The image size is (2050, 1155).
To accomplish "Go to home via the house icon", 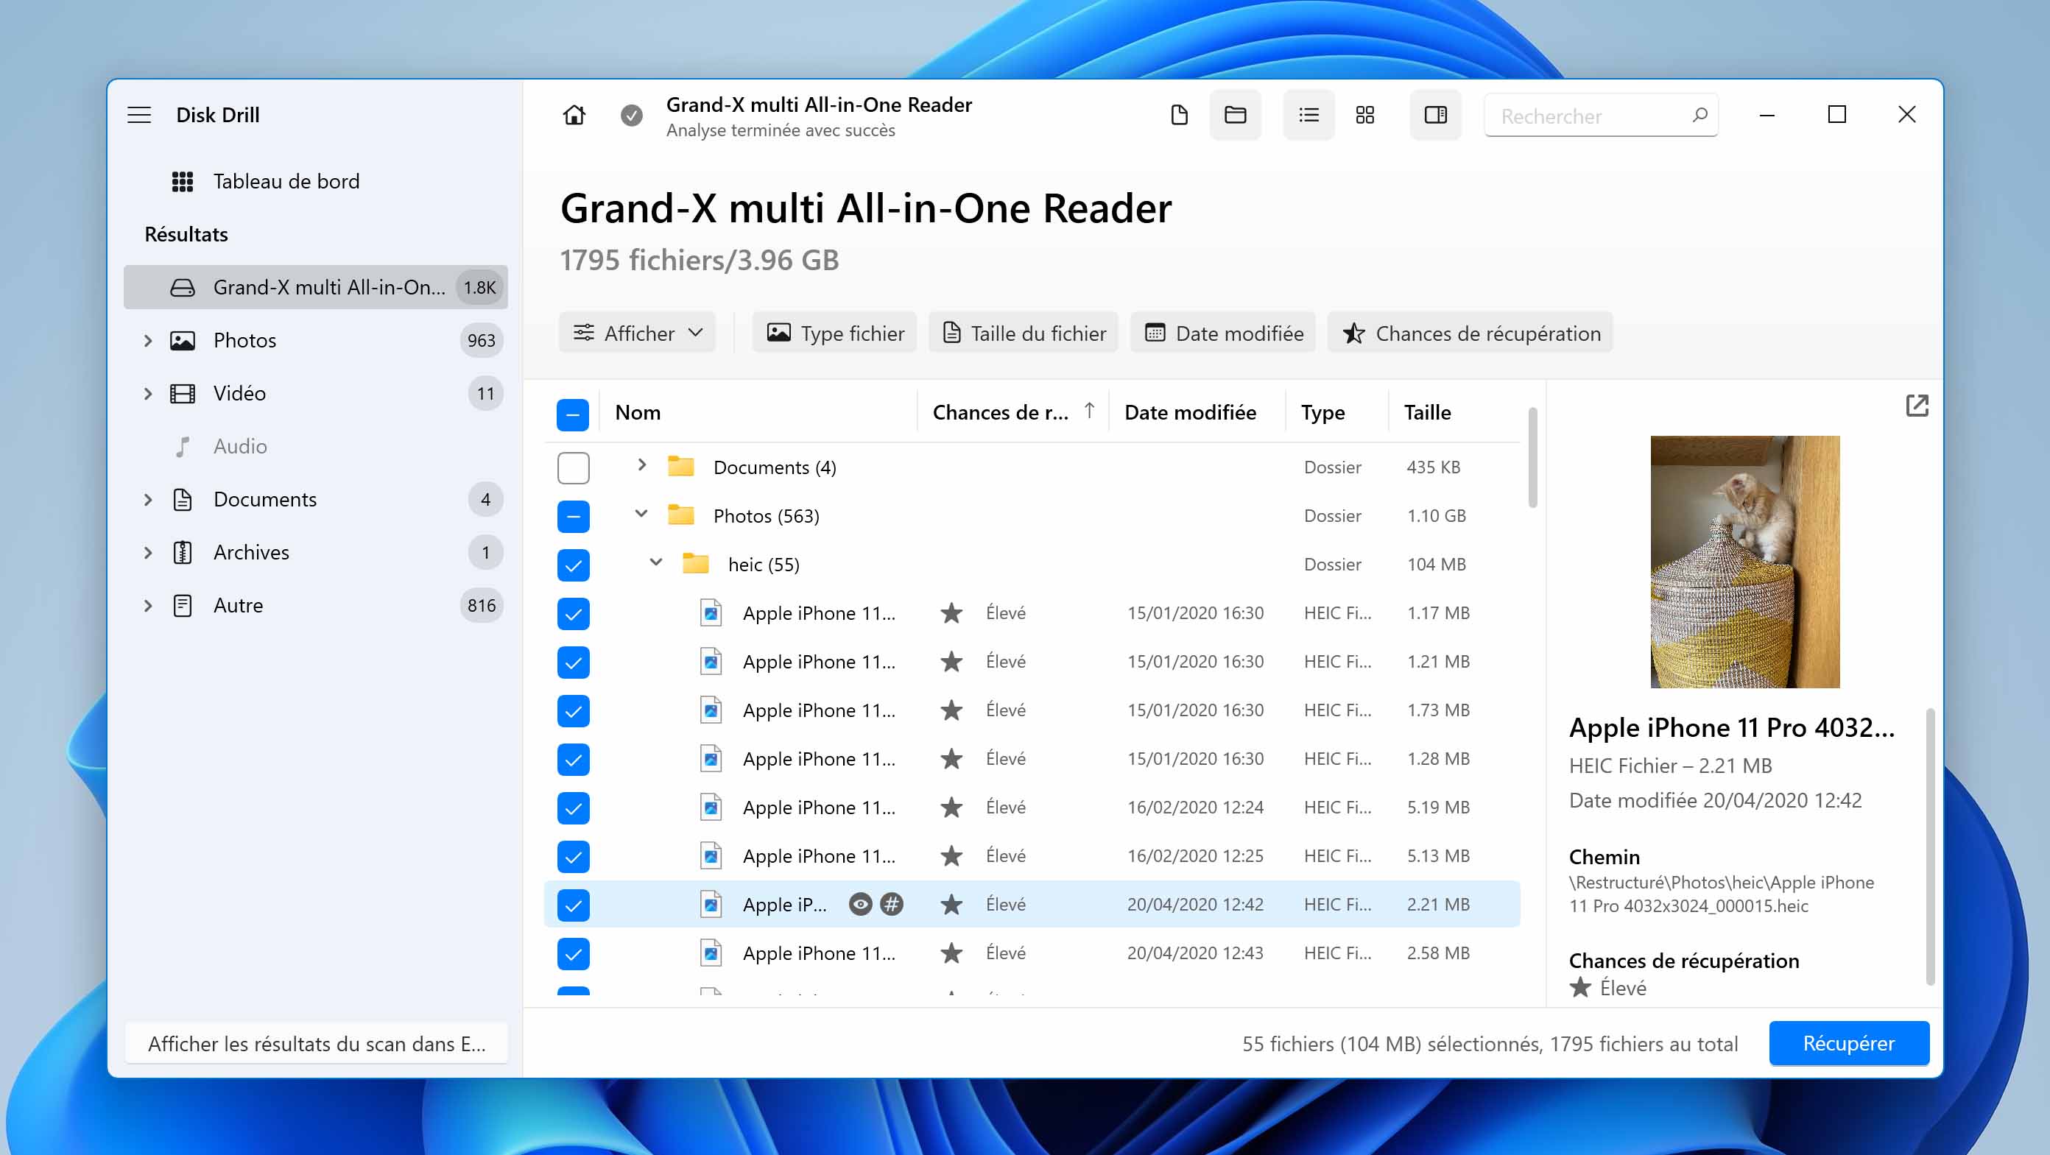I will coord(574,116).
